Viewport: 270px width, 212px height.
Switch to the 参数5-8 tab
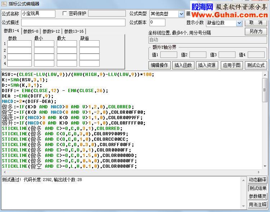(31, 31)
